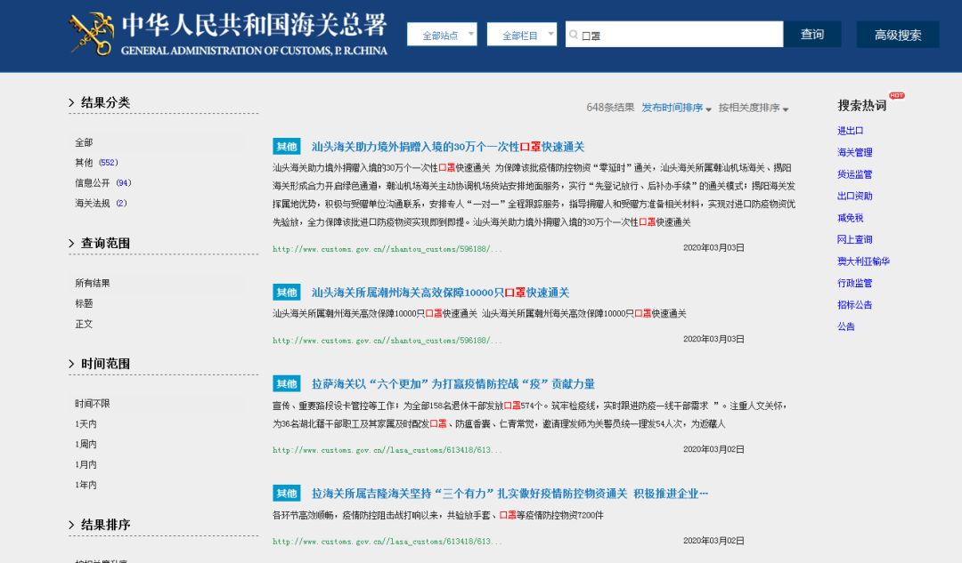Sort results by 按相关度排序
This screenshot has width=962, height=563.
754,108
